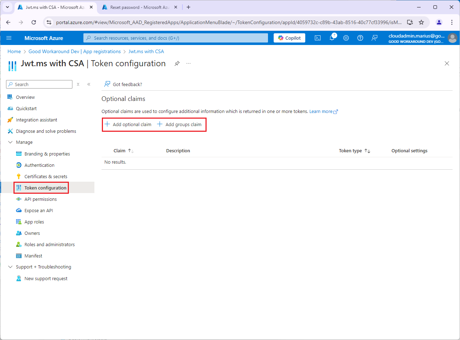The width and height of the screenshot is (460, 340).
Task: Click the top search resources field
Action: [176, 38]
